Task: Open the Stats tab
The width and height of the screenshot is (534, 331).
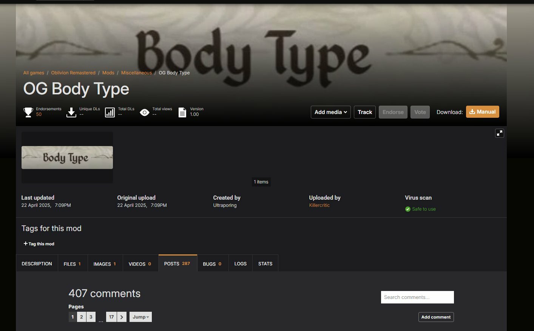Action: (265, 264)
